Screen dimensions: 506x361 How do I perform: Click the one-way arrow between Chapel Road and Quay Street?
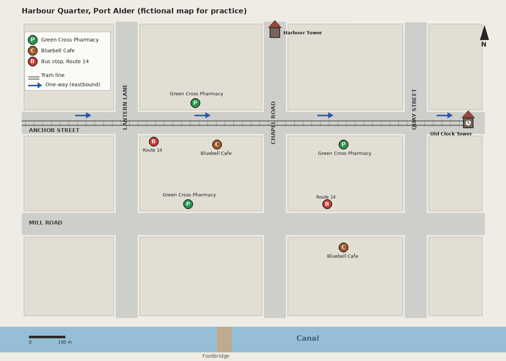click(325, 116)
